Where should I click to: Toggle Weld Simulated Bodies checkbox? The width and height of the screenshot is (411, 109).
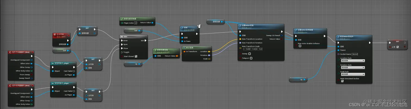pos(342,81)
